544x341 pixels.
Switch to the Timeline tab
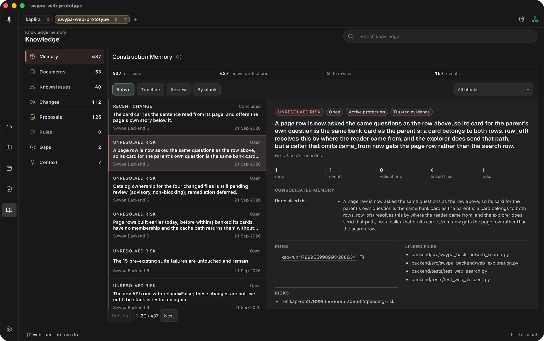(150, 90)
